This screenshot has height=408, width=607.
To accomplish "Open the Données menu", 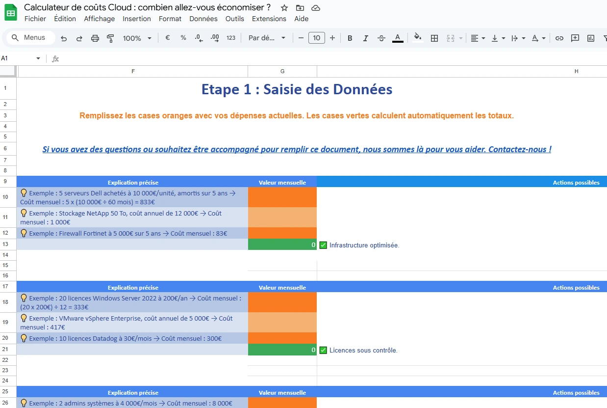I will (x=203, y=19).
